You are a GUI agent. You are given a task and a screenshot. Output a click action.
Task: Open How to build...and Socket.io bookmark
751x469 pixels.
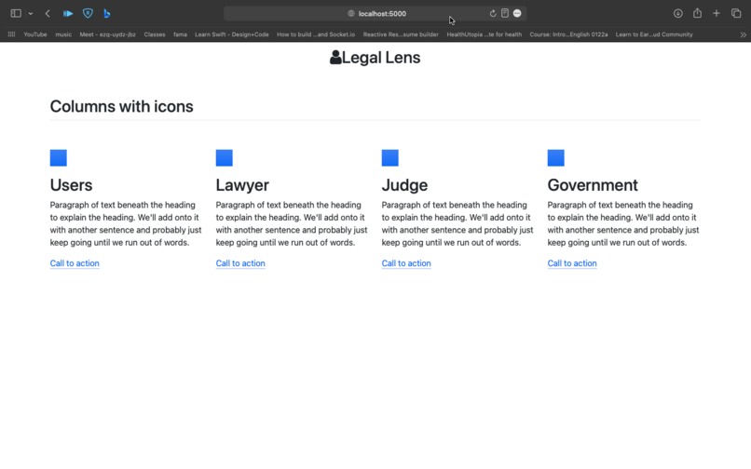pos(316,34)
